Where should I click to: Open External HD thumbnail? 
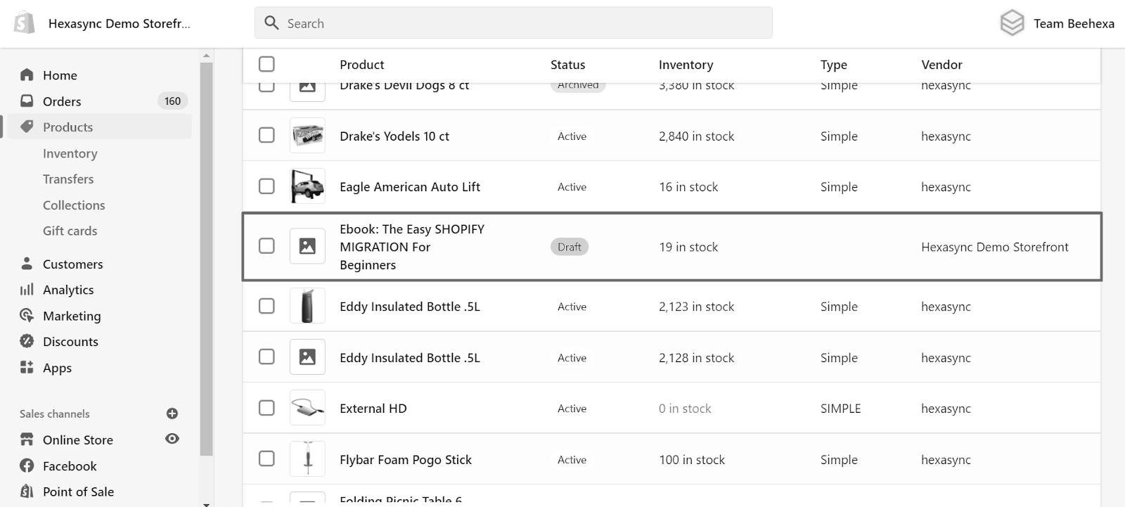(x=307, y=408)
